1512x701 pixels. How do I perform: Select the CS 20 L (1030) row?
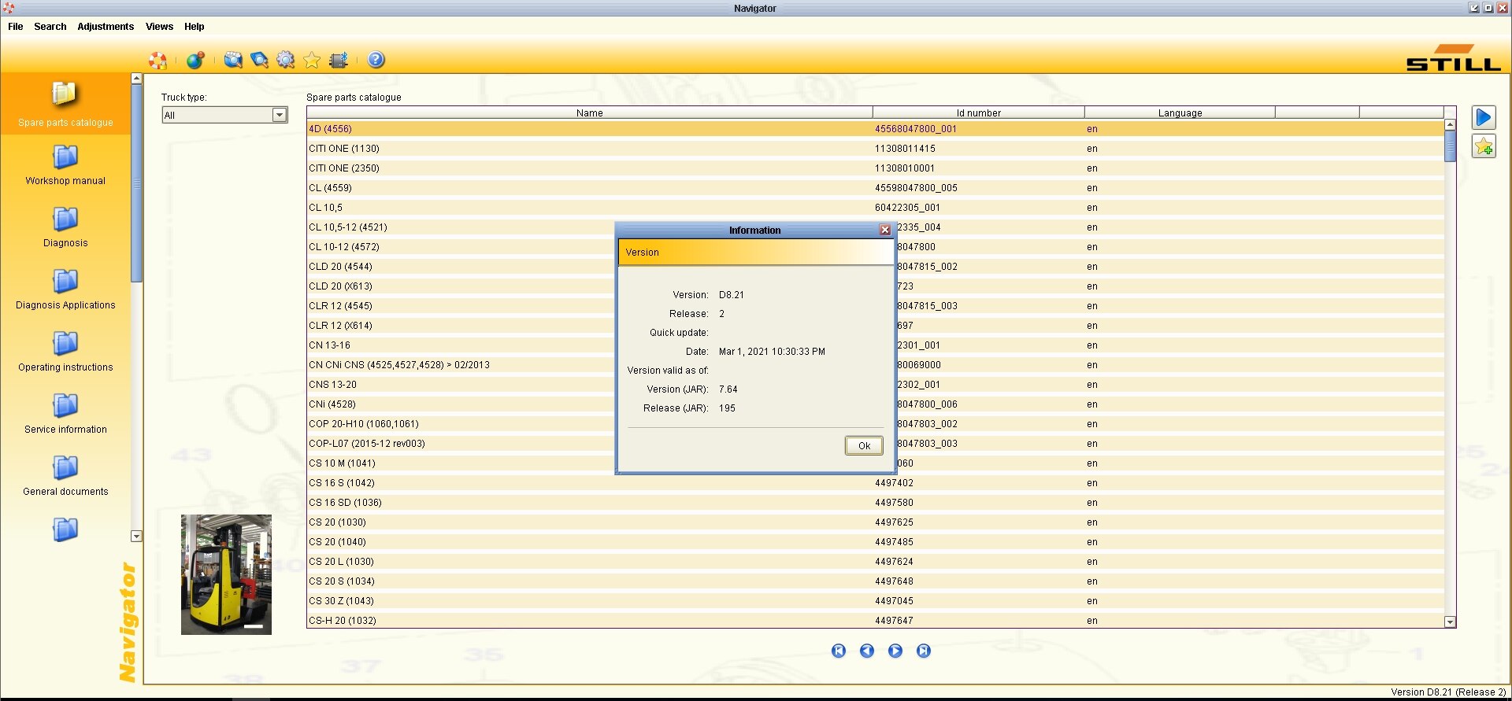(x=875, y=562)
